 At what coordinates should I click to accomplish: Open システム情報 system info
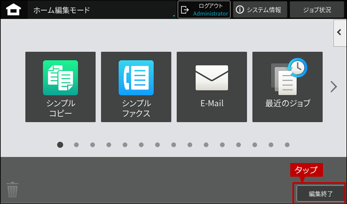coord(260,9)
